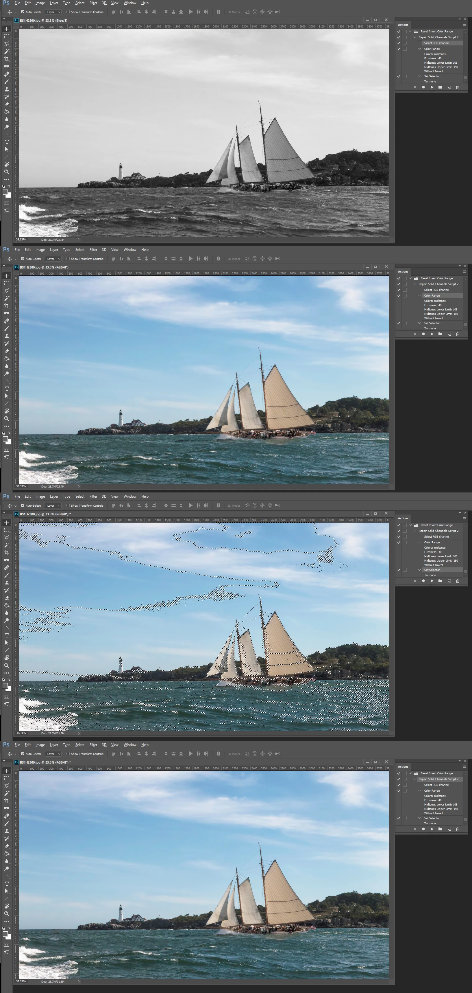The width and height of the screenshot is (472, 993).
Task: Enable Show Transform Controls in marching-ants selection window
Action: tap(68, 505)
